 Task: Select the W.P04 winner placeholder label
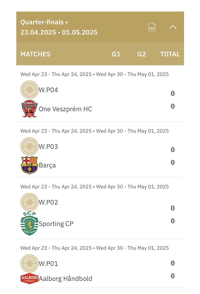(x=49, y=90)
